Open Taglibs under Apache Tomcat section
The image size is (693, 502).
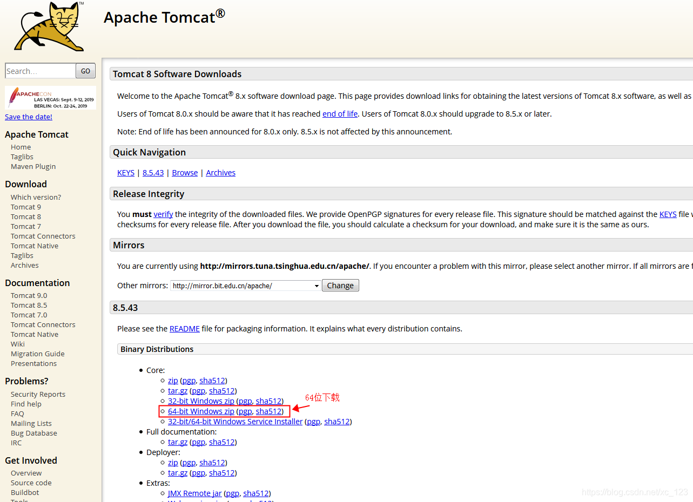(22, 157)
